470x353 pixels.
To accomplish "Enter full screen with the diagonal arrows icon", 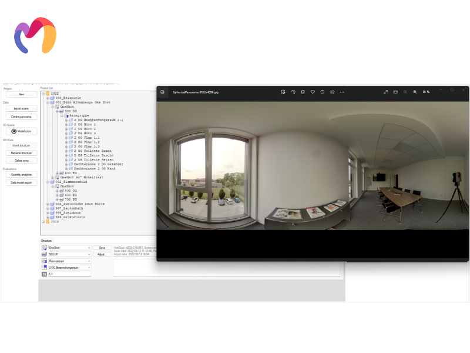I will (385, 92).
